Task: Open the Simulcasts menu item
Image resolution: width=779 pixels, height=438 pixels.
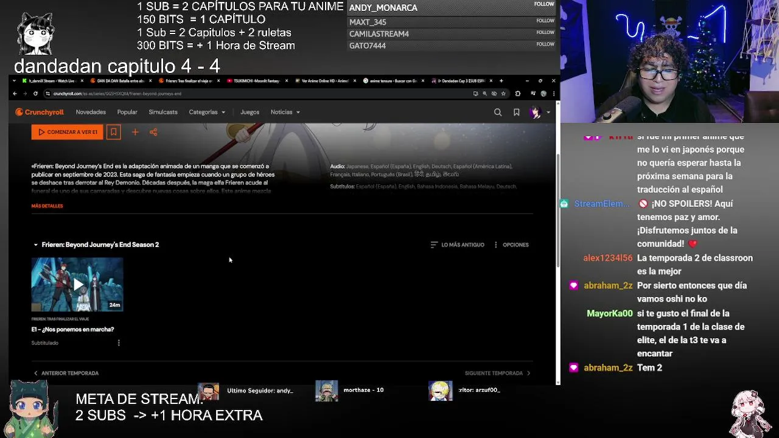Action: [163, 112]
